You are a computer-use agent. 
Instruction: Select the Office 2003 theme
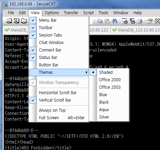[109, 87]
